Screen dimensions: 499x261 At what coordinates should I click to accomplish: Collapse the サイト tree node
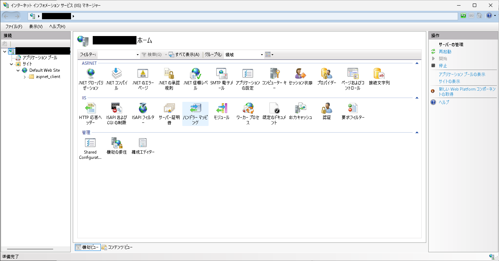pyautogui.click(x=11, y=64)
